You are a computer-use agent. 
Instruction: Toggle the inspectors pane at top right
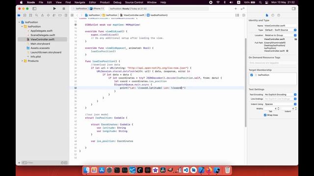click(x=293, y=9)
